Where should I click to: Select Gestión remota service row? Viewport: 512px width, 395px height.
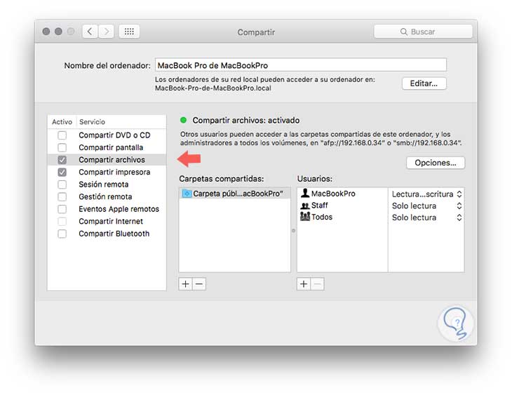107,196
